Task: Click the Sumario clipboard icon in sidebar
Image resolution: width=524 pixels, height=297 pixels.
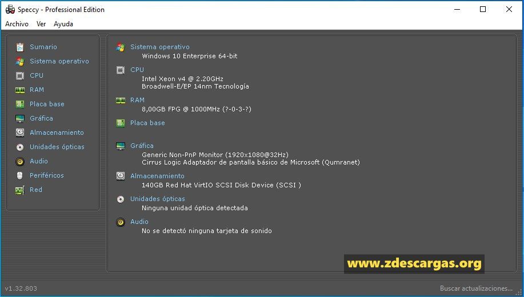Action: click(x=20, y=47)
